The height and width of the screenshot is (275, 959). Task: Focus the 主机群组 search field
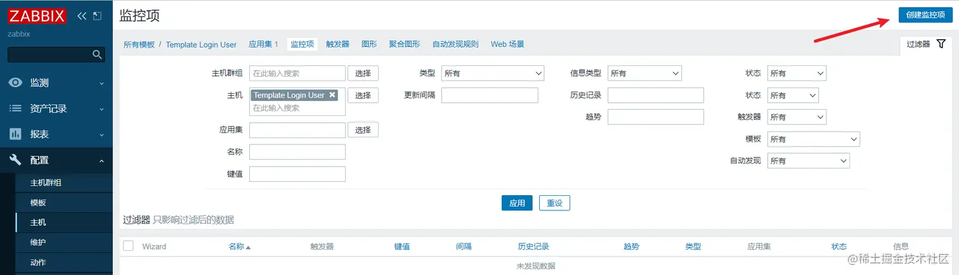297,74
